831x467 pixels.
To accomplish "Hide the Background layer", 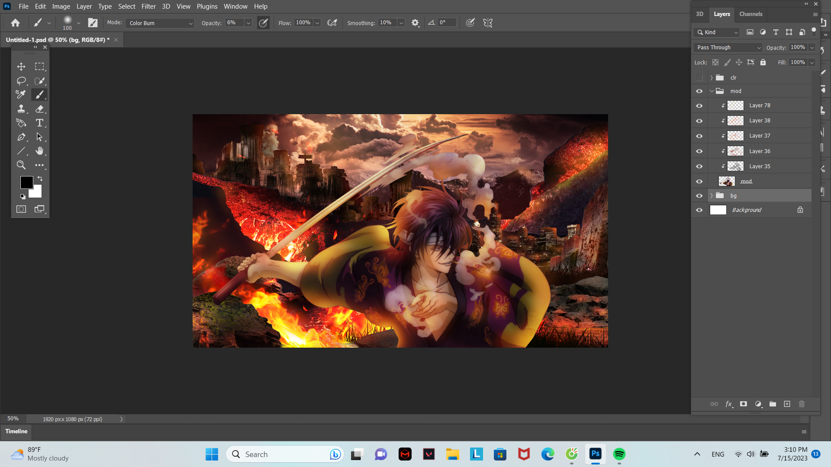I will [x=699, y=210].
